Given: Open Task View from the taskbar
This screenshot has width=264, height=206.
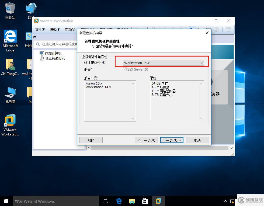Looking at the screenshot, I should point(105,201).
